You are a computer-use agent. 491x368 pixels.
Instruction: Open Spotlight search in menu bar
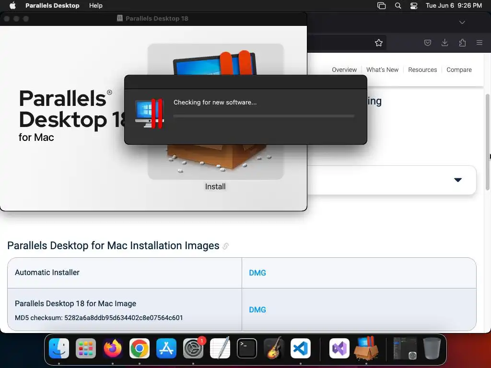397,6
